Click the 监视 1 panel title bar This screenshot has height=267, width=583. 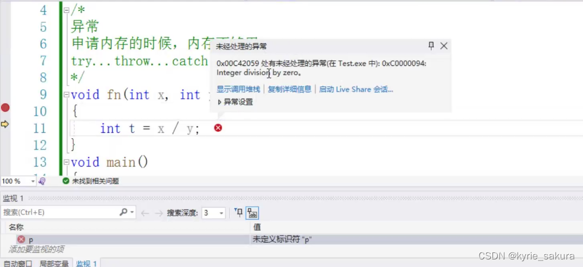(x=291, y=198)
